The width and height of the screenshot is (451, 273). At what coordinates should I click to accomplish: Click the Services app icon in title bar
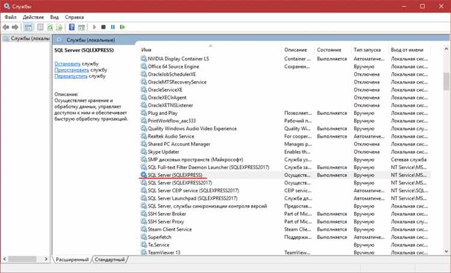[7, 6]
